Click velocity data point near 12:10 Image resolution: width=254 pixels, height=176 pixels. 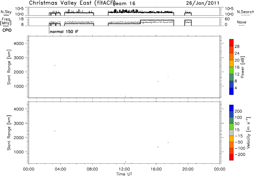coord(125,162)
